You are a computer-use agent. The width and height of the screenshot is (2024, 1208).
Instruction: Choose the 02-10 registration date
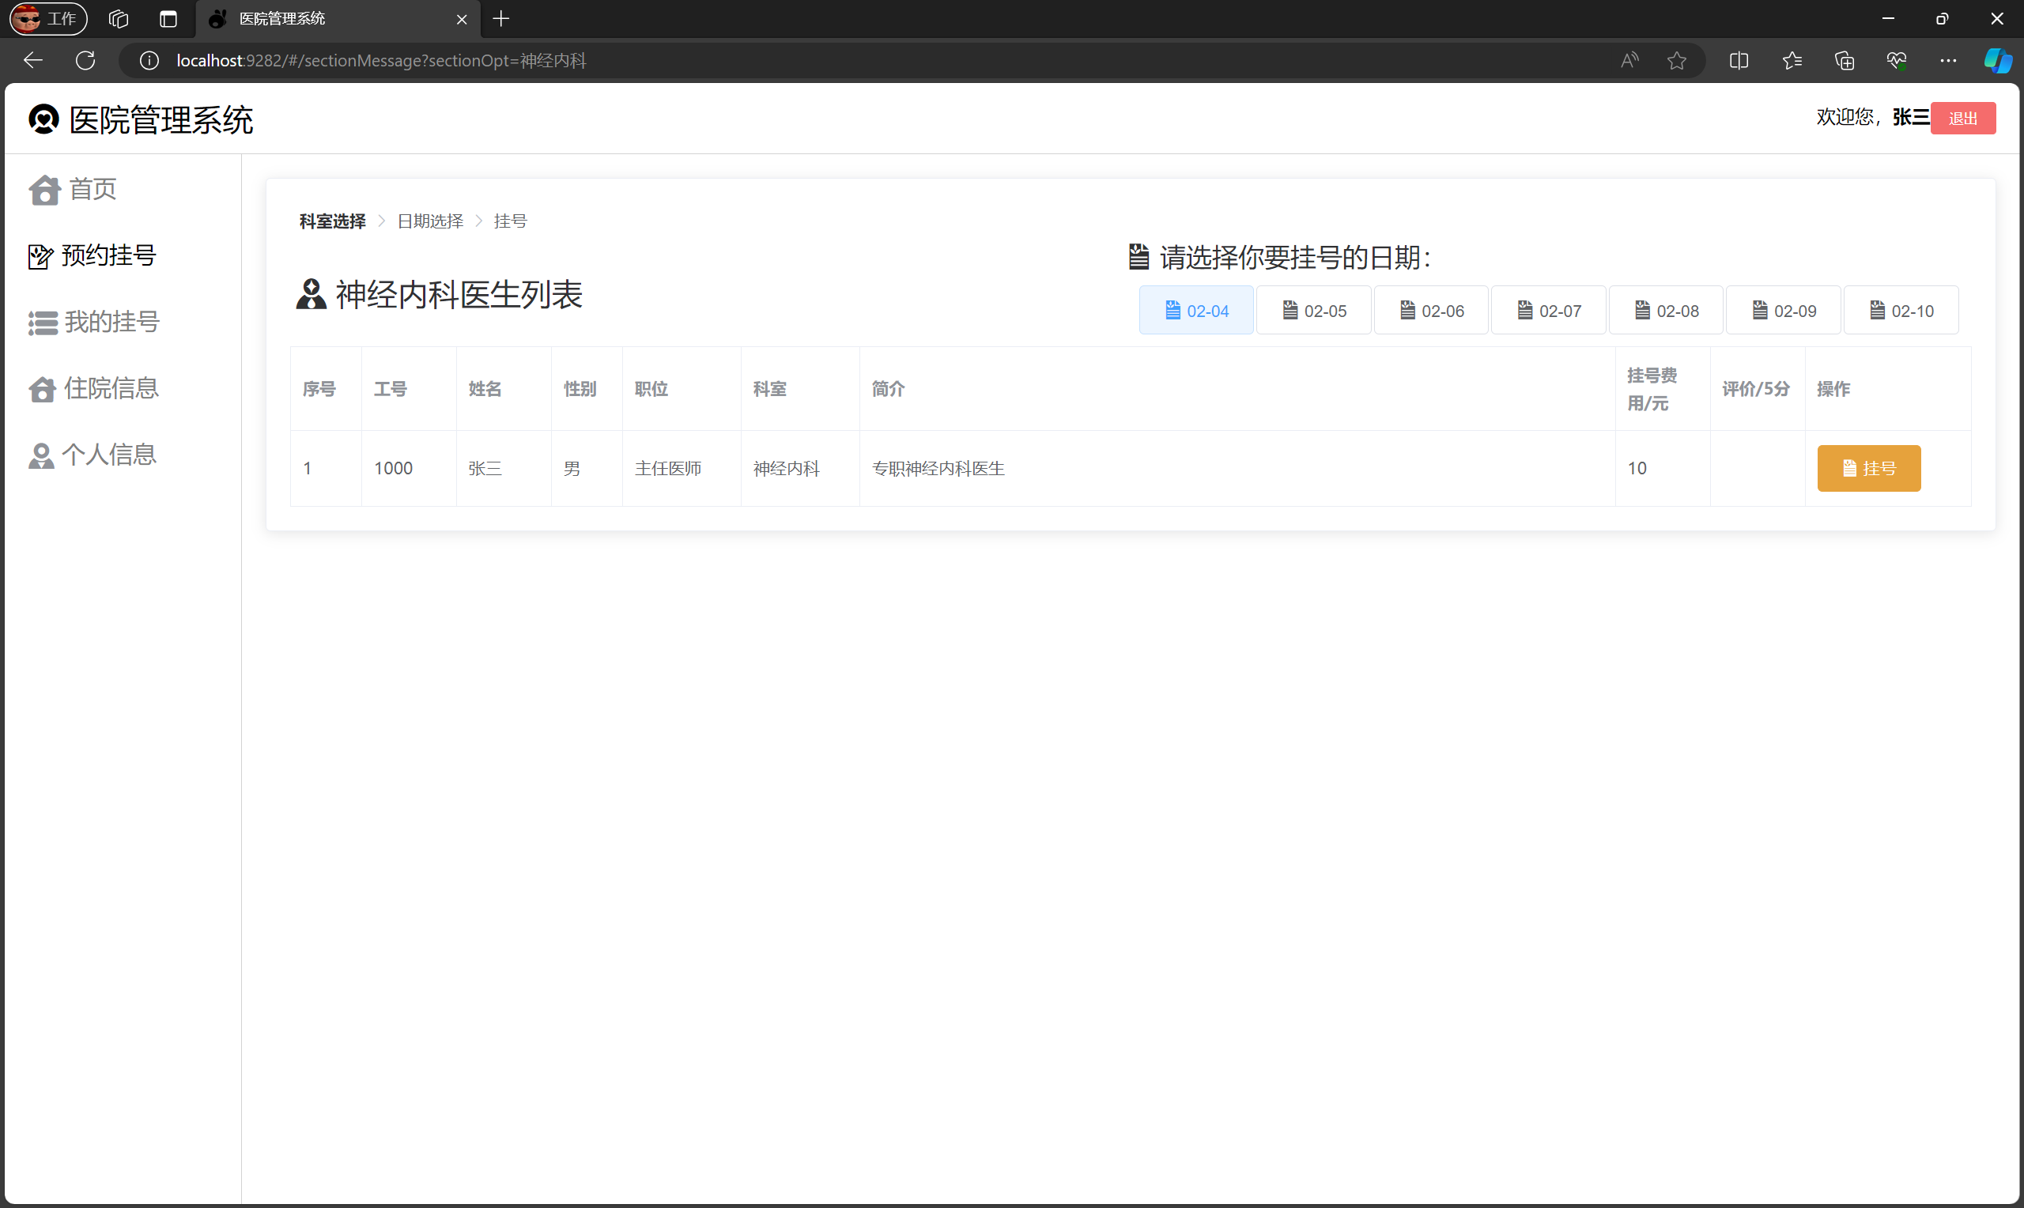click(x=1901, y=311)
